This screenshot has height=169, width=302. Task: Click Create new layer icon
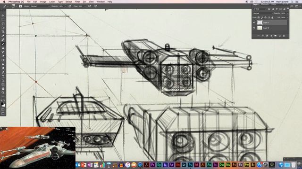tap(280, 36)
